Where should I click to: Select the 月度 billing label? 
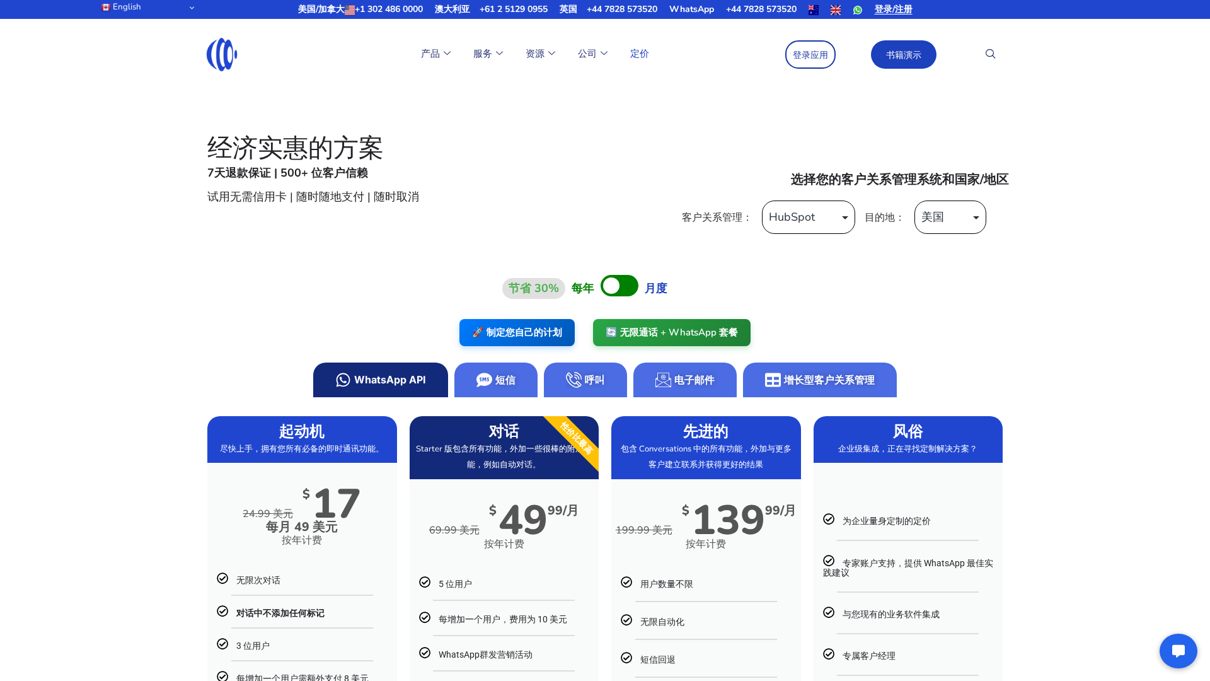[655, 288]
